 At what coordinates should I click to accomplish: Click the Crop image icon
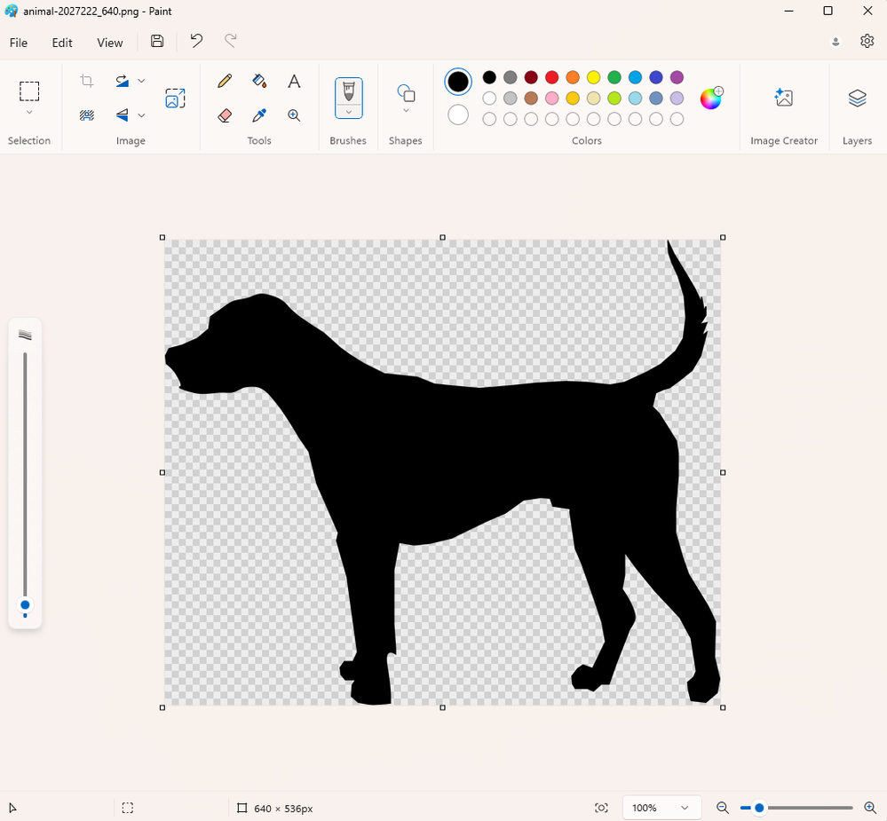click(87, 82)
